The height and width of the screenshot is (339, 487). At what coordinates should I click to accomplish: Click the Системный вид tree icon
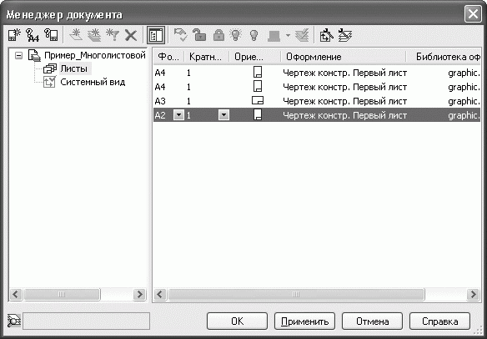[49, 82]
